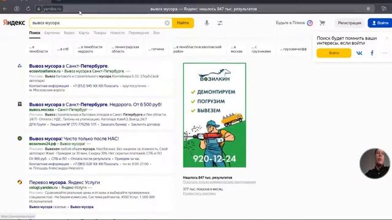Log in with VK icon
Viewport: 392px width, 220px height.
pyautogui.click(x=360, y=53)
